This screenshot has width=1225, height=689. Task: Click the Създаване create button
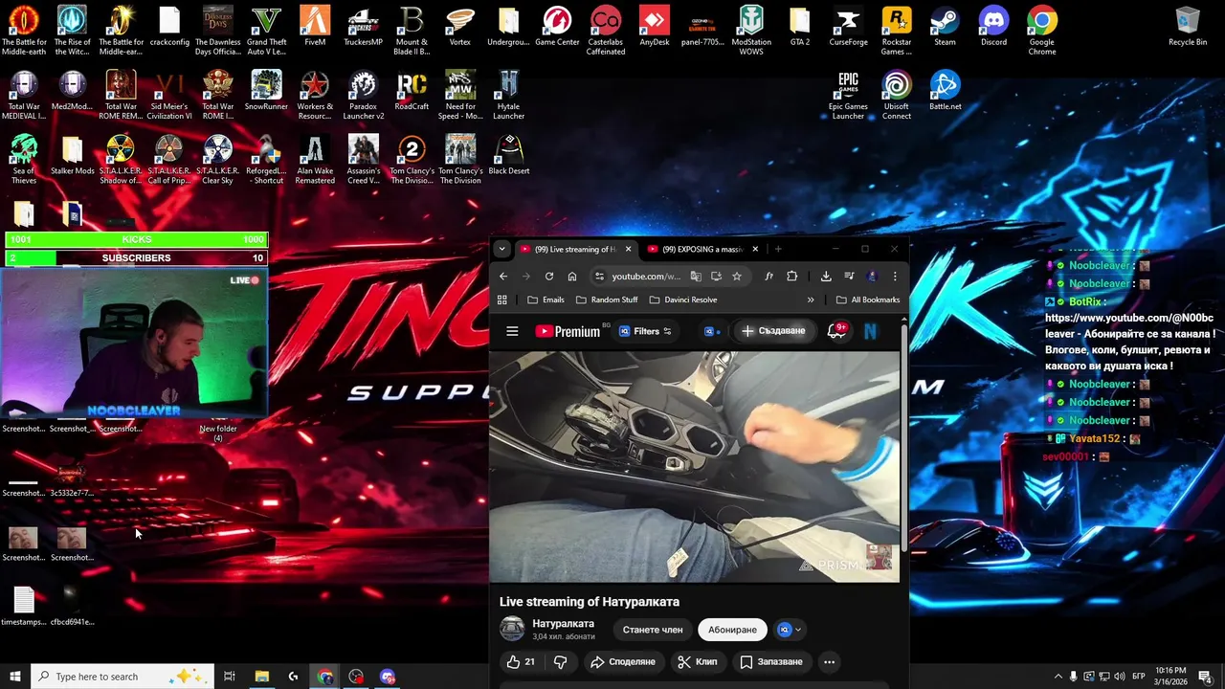coord(773,331)
